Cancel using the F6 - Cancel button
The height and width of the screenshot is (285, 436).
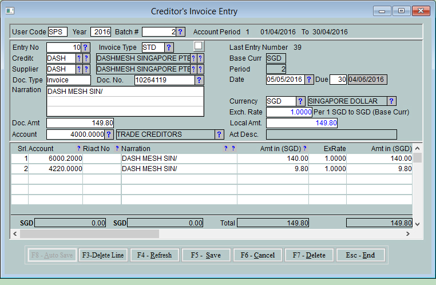pos(257,255)
